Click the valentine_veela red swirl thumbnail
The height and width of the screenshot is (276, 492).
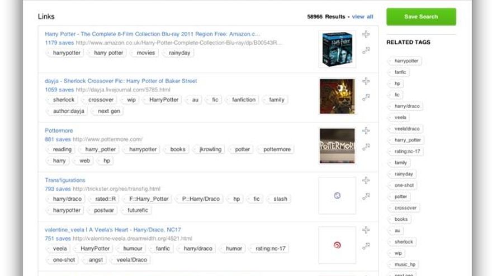[337, 245]
